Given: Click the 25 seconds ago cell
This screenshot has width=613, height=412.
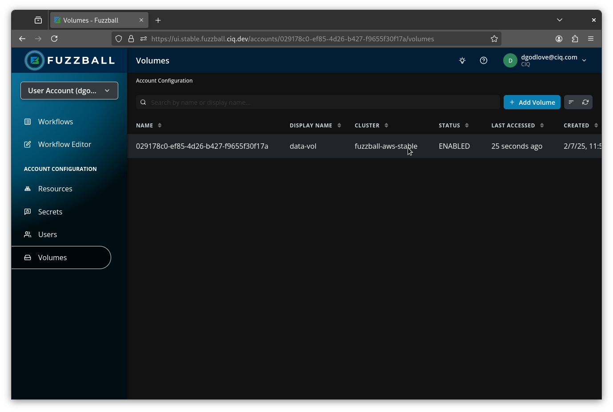Looking at the screenshot, I should 517,146.
